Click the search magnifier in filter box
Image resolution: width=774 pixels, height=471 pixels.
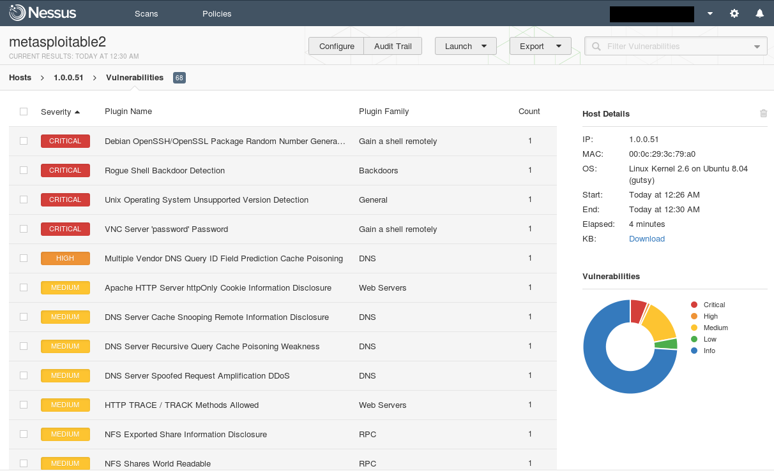596,47
